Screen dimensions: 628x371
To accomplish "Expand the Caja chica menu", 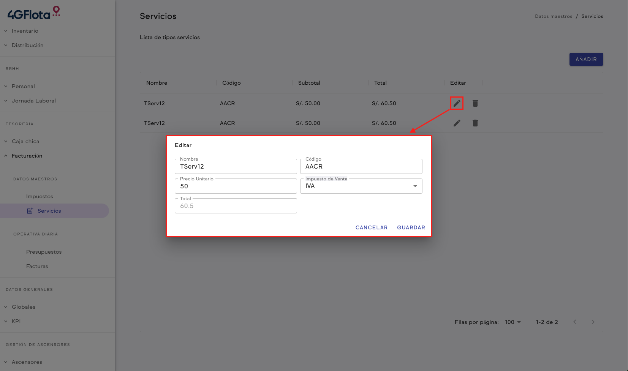I will pyautogui.click(x=25, y=141).
